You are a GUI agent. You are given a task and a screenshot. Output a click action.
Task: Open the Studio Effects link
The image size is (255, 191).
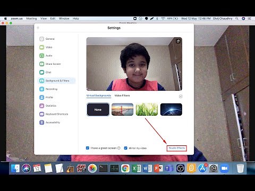pyautogui.click(x=177, y=148)
